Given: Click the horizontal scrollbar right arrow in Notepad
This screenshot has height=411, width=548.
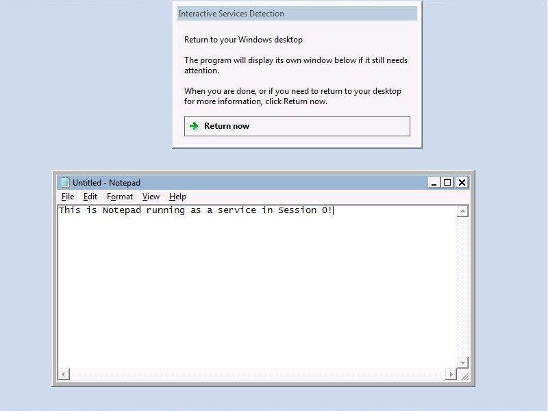Looking at the screenshot, I should pos(451,374).
